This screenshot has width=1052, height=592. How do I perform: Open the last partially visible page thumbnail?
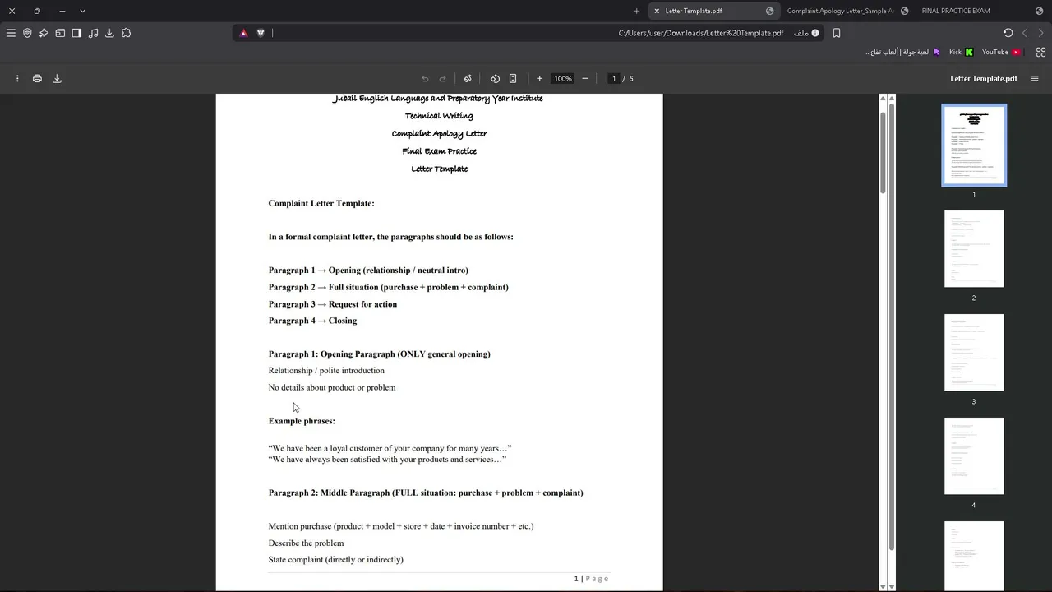pyautogui.click(x=974, y=556)
